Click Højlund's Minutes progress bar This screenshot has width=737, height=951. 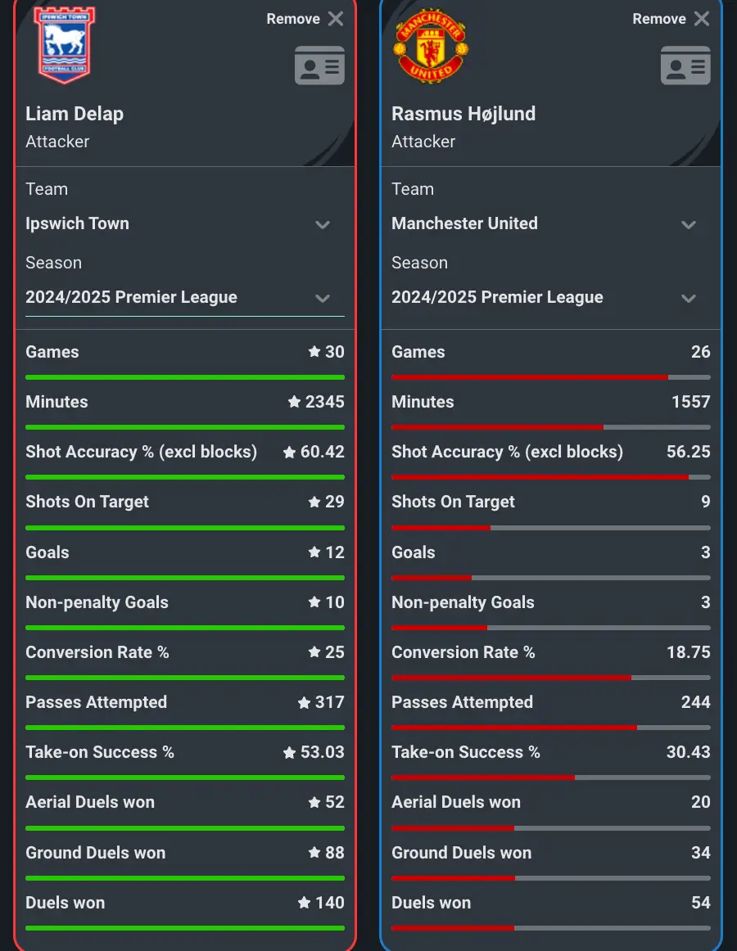551,426
